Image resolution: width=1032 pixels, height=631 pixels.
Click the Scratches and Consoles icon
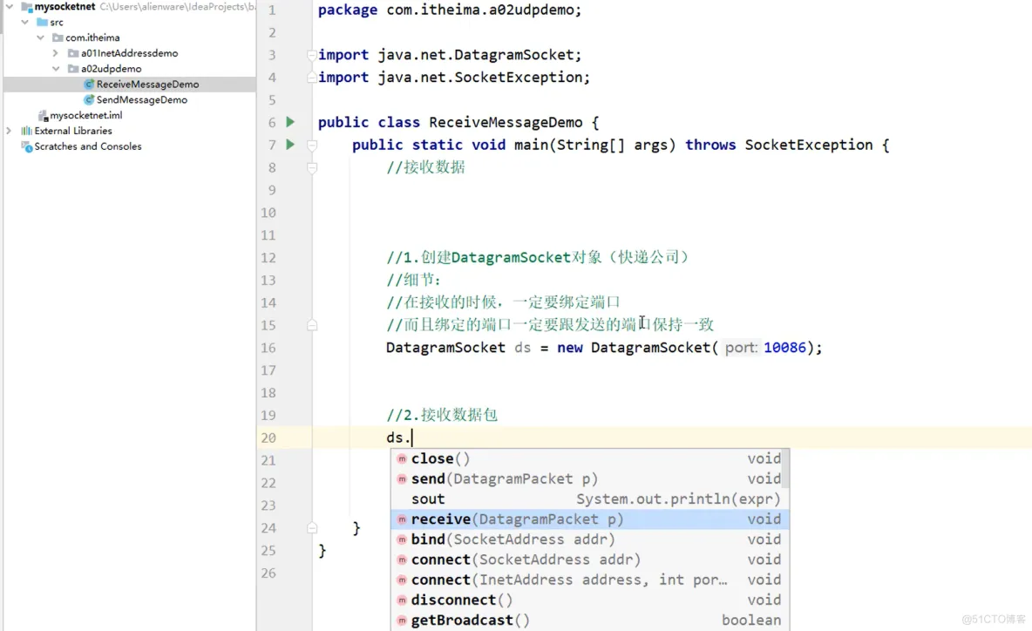click(27, 146)
